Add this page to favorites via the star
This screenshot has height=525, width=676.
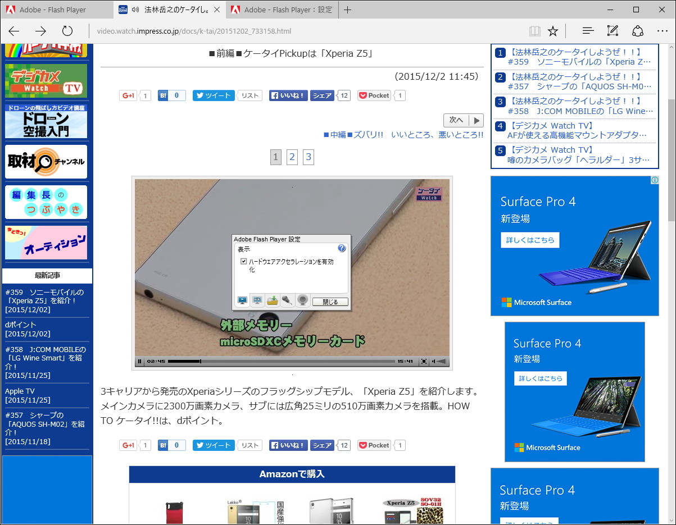tap(553, 32)
